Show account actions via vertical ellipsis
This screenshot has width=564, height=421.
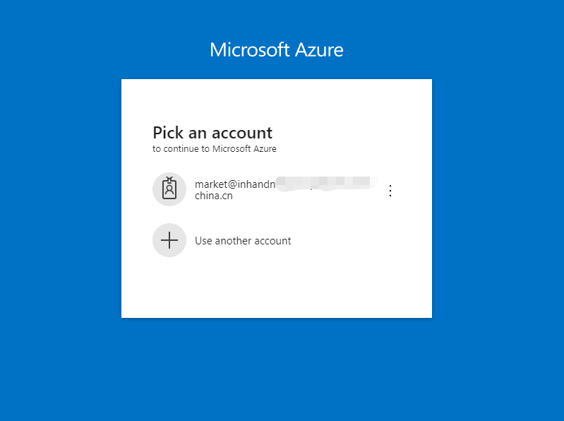coord(390,190)
